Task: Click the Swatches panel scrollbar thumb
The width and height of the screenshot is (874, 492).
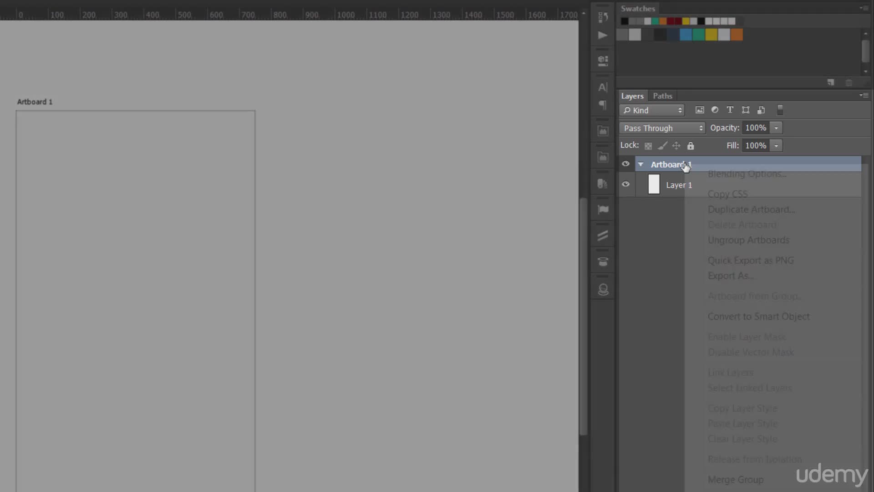Action: 865,51
